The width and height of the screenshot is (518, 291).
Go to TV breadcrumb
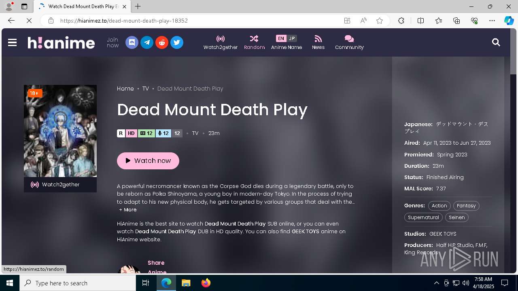tap(146, 89)
